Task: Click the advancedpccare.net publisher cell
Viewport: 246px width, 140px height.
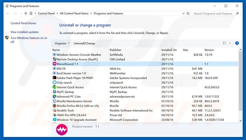Action: pos(122,97)
